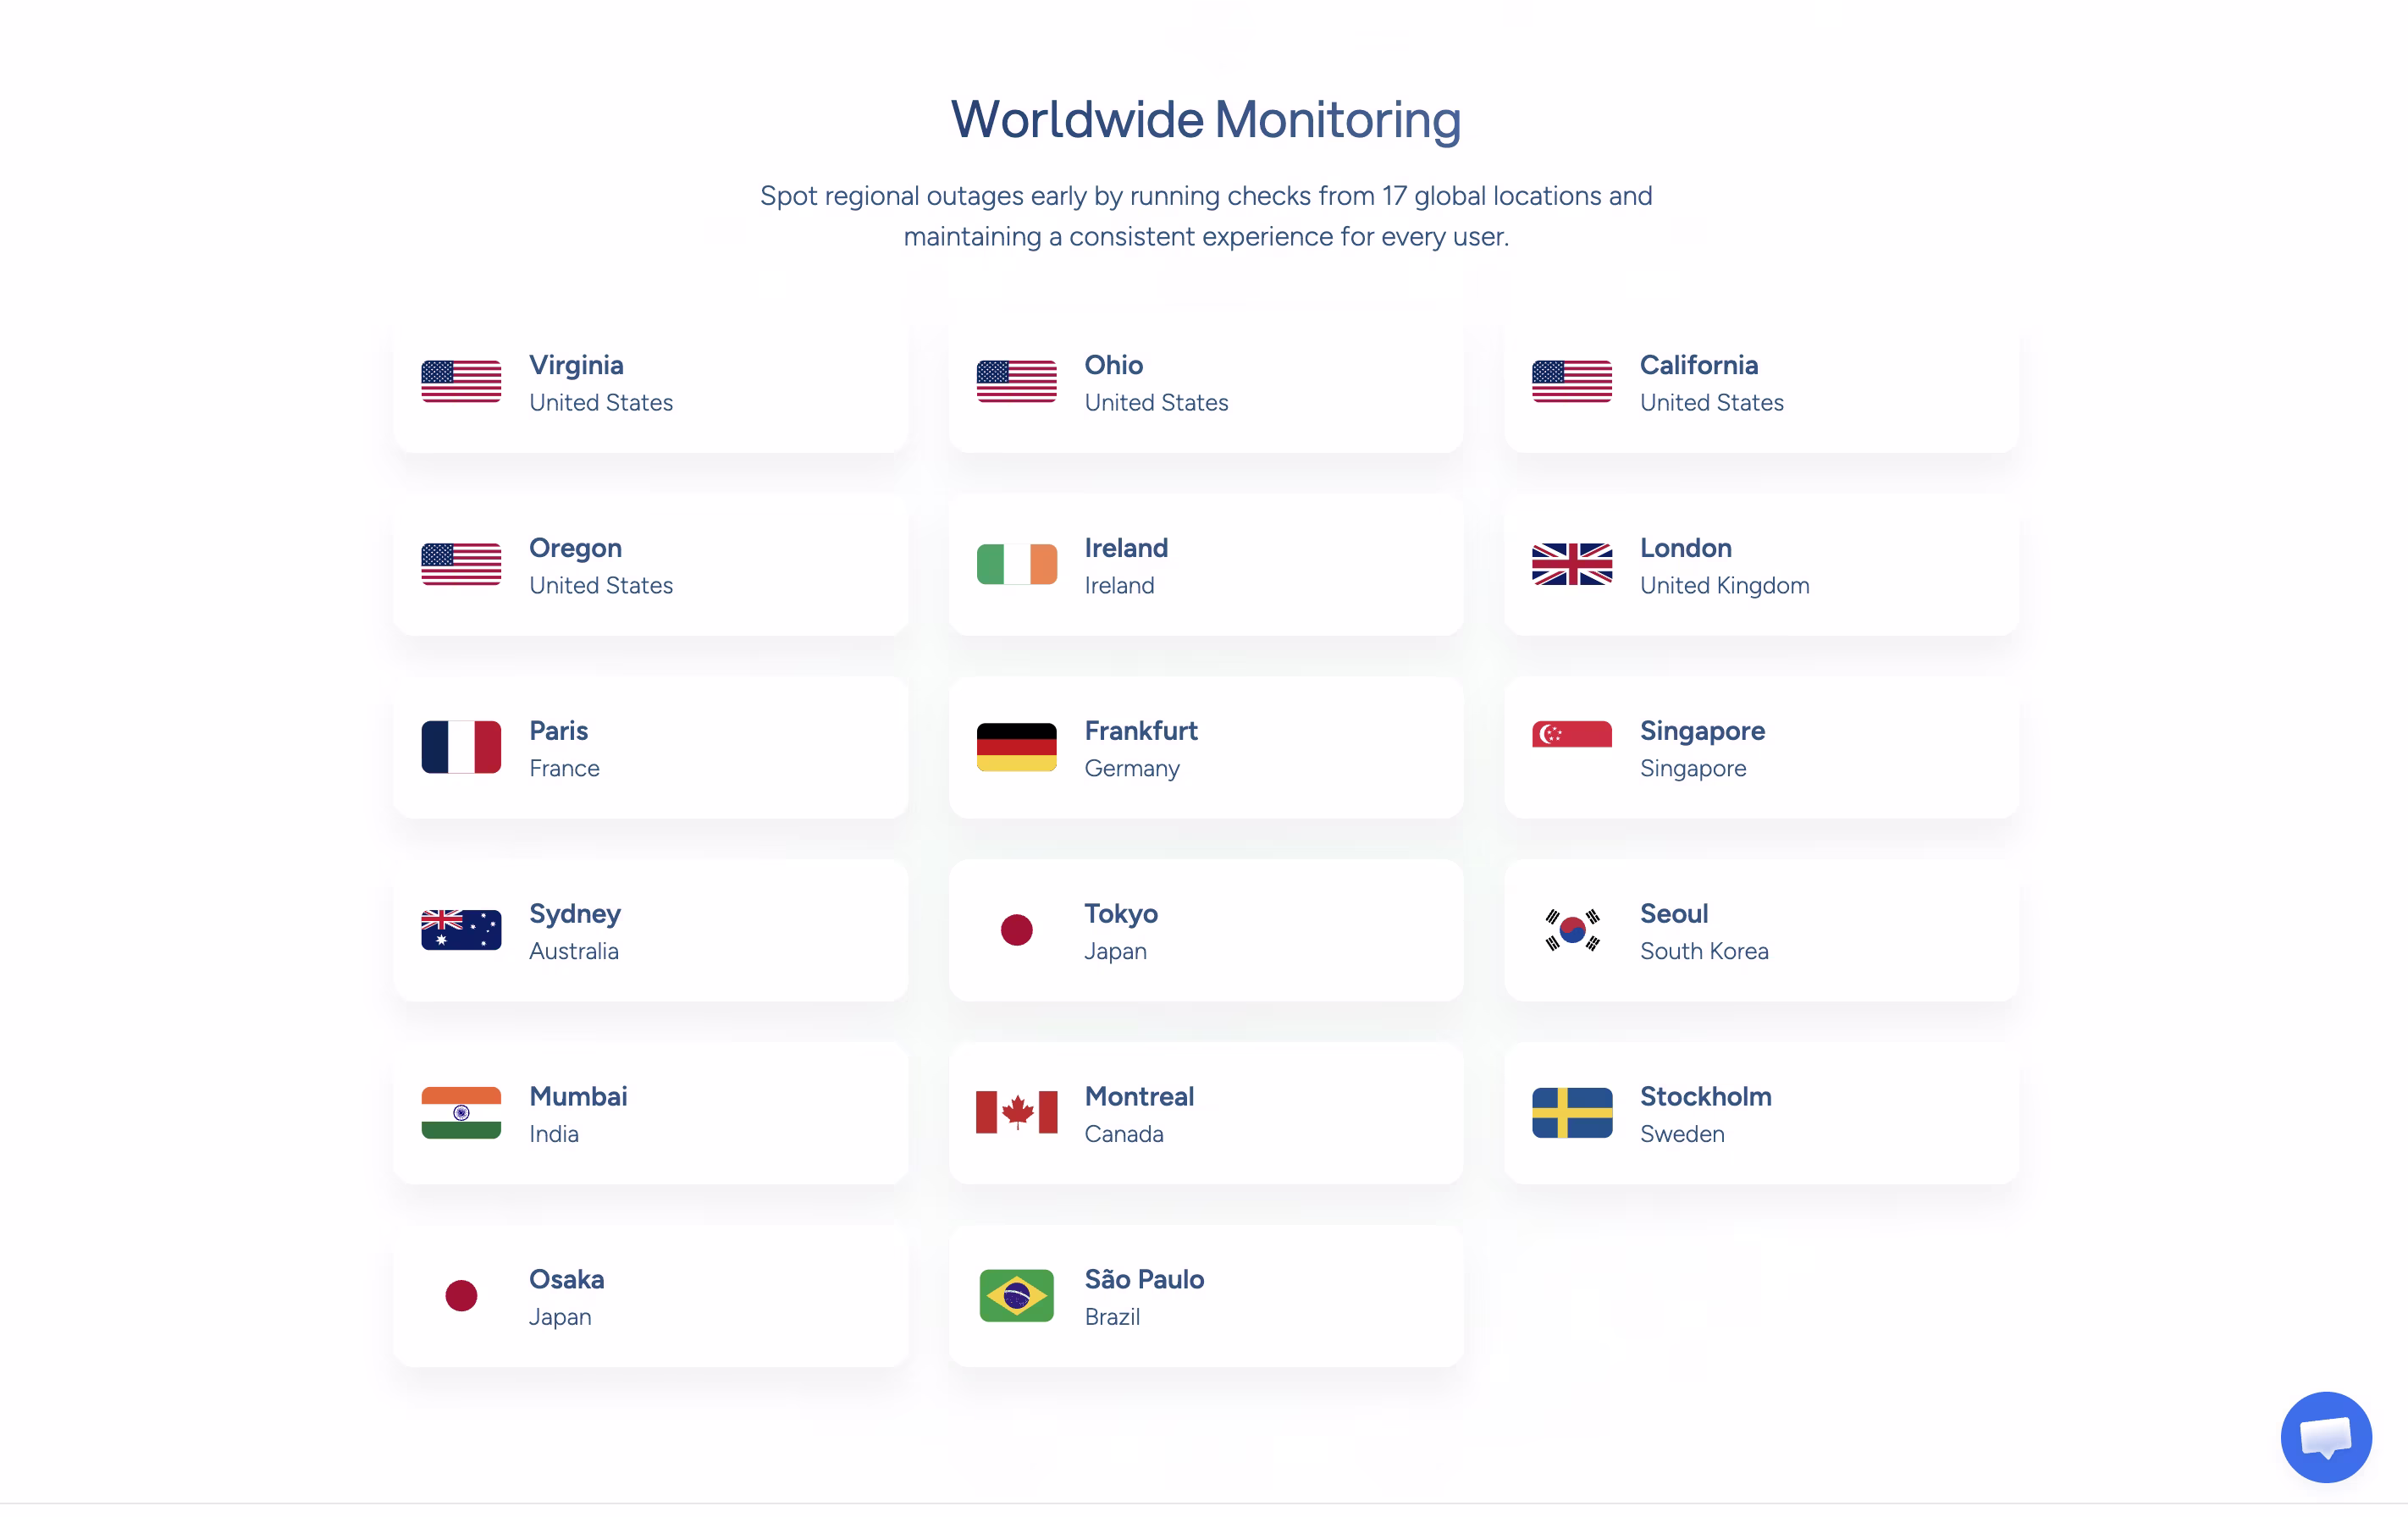The width and height of the screenshot is (2408, 1517).
Task: Click the Worldwide Monitoring heading
Action: tap(1205, 119)
